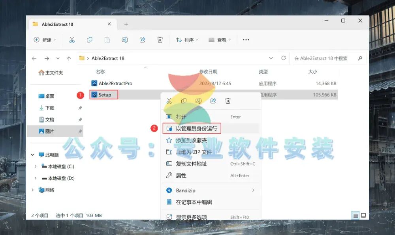Click the Copy icon in toolbar
395x235 pixels.
click(89, 40)
